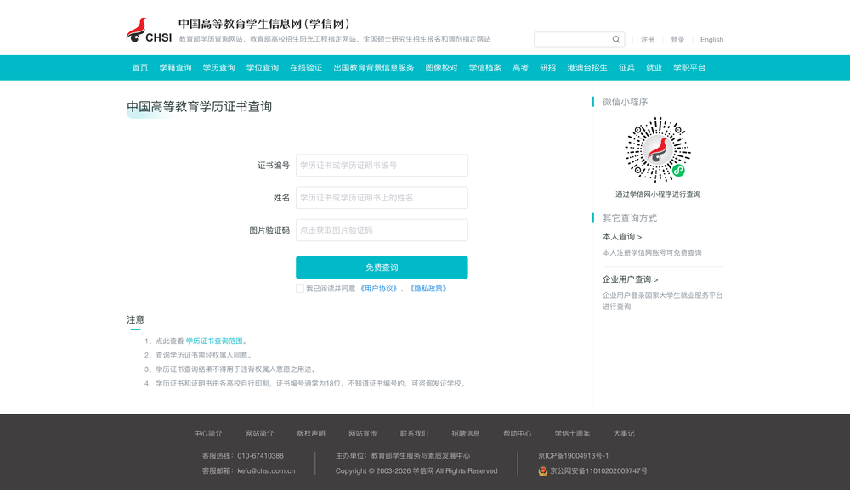Click 通过学信网小程序进行查询 caption
The image size is (850, 490).
[x=658, y=194]
